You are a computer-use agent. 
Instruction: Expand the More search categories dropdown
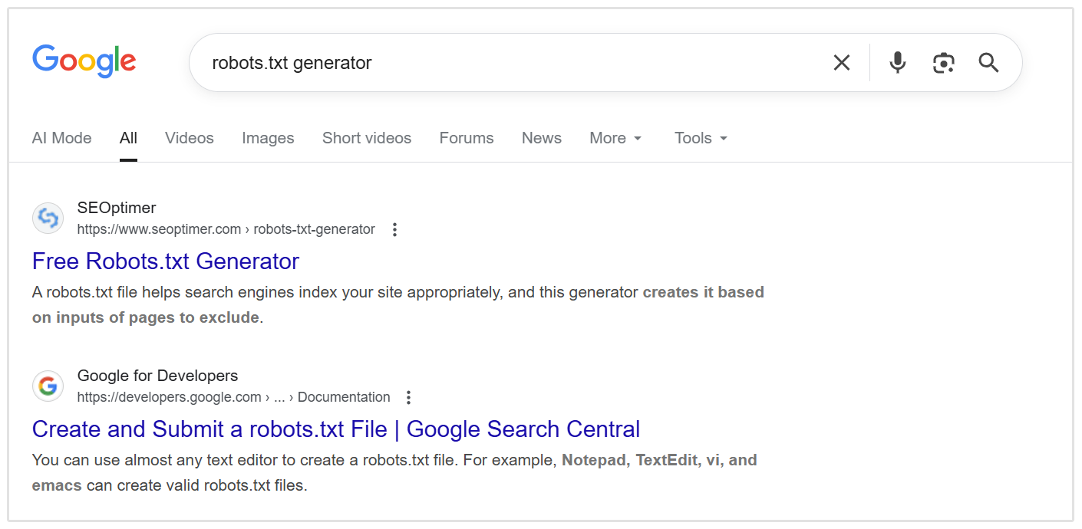click(615, 138)
